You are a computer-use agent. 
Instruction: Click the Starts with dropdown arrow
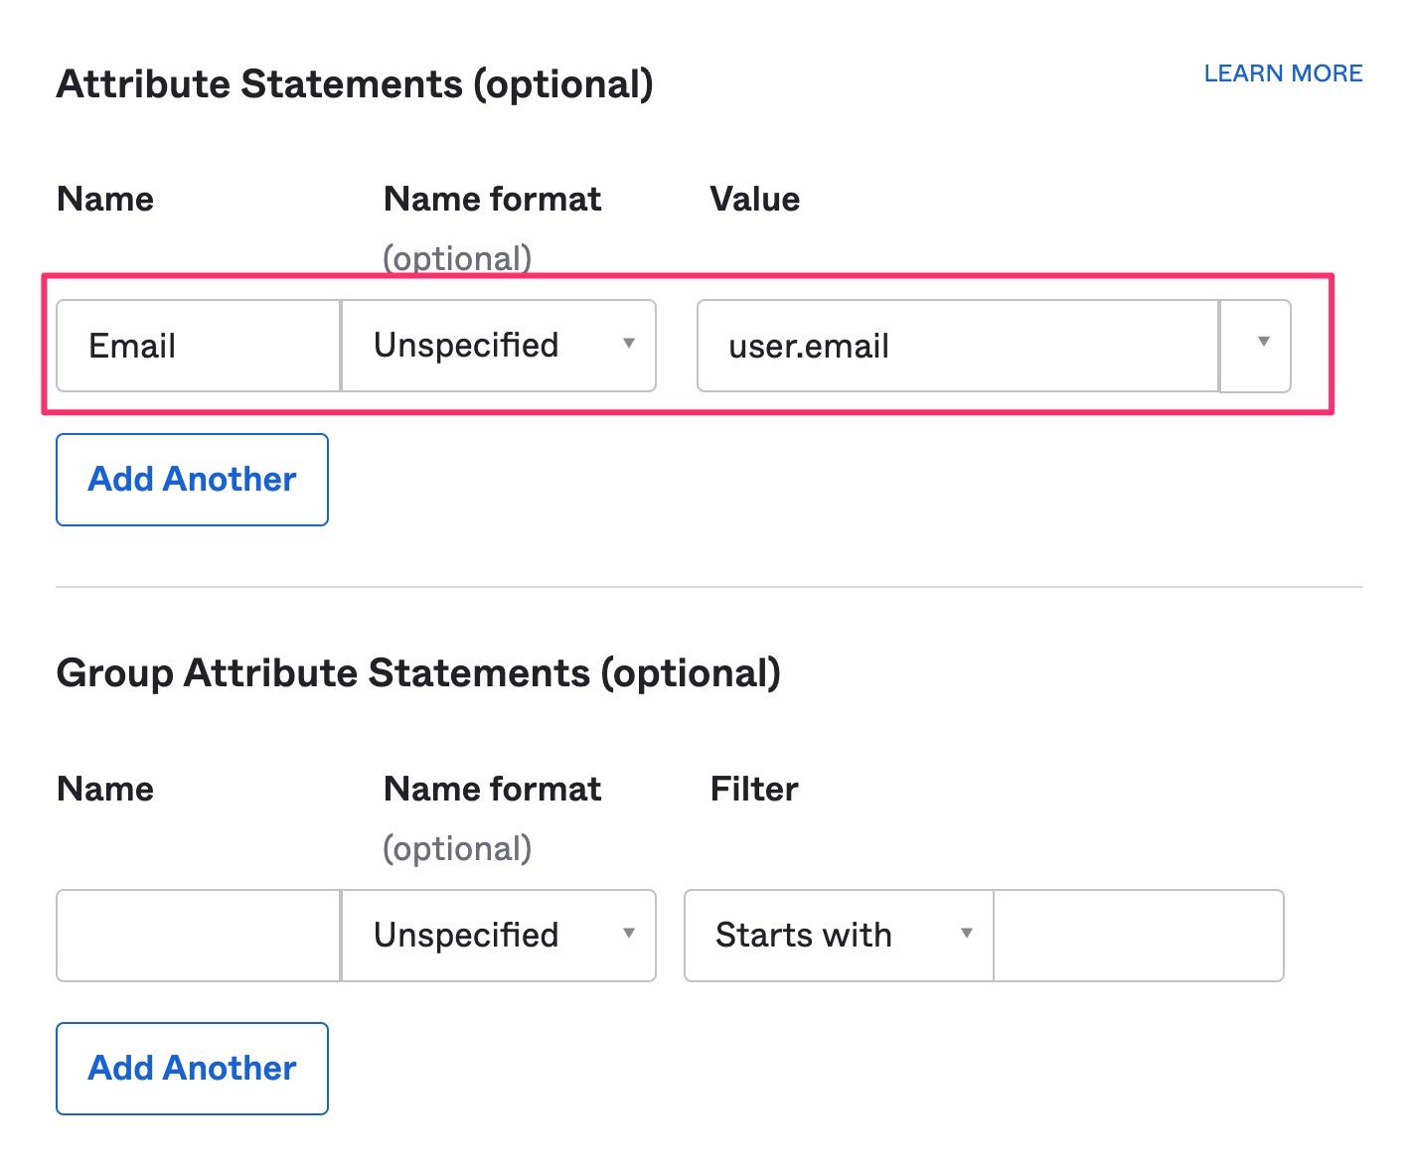967,935
